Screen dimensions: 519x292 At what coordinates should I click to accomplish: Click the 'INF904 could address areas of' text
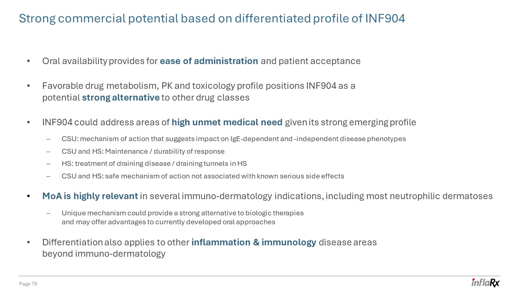point(105,122)
